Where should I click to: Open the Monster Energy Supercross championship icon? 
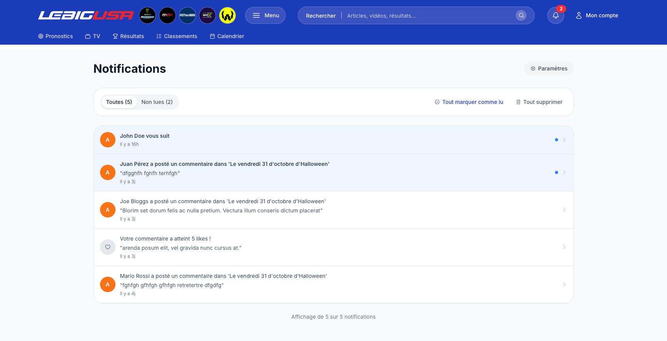pos(147,15)
